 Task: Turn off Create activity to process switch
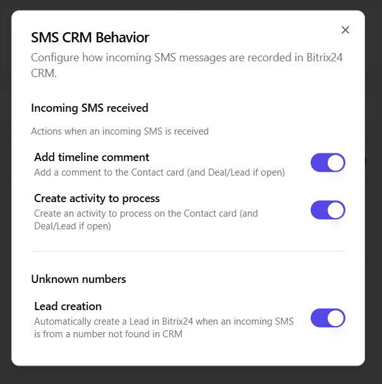coord(328,210)
